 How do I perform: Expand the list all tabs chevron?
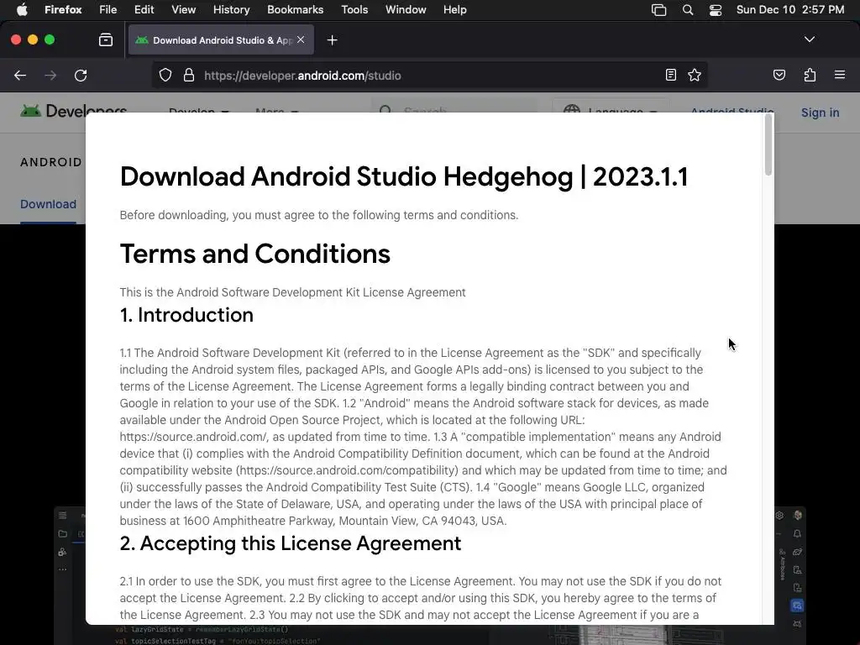pyautogui.click(x=809, y=39)
